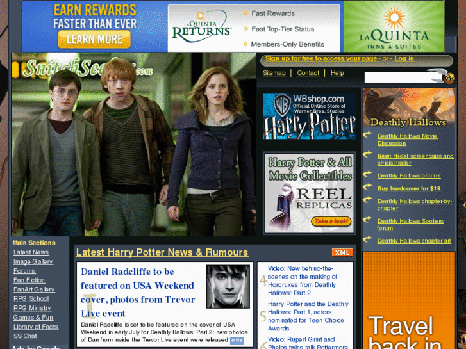This screenshot has height=349, width=466.
Task: Open Latest News in Main Sections
Action: [31, 252]
